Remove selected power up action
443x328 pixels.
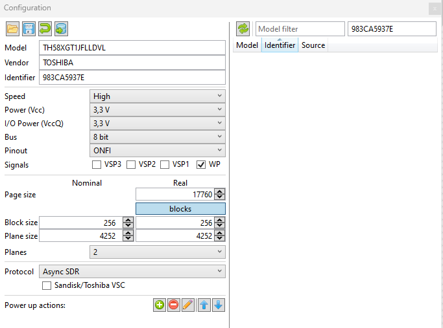(173, 305)
